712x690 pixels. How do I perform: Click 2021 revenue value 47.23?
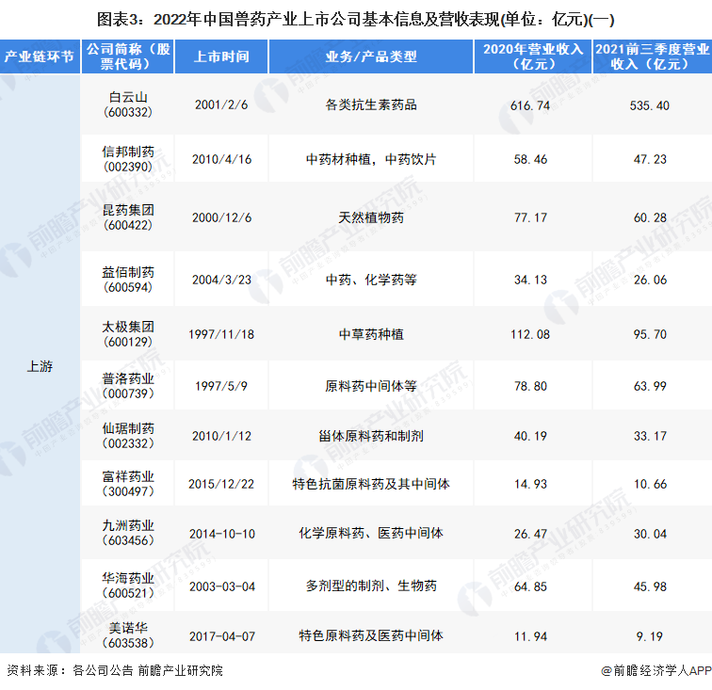coord(650,159)
